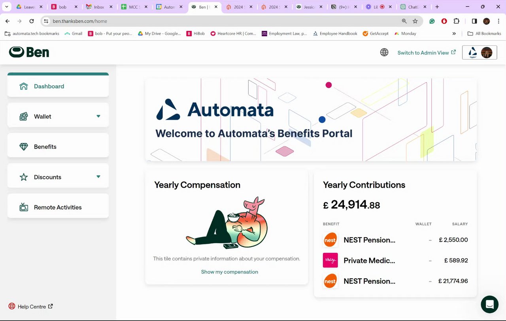Click the £ 589.92 salary amount
The height and width of the screenshot is (321, 506).
tap(456, 260)
